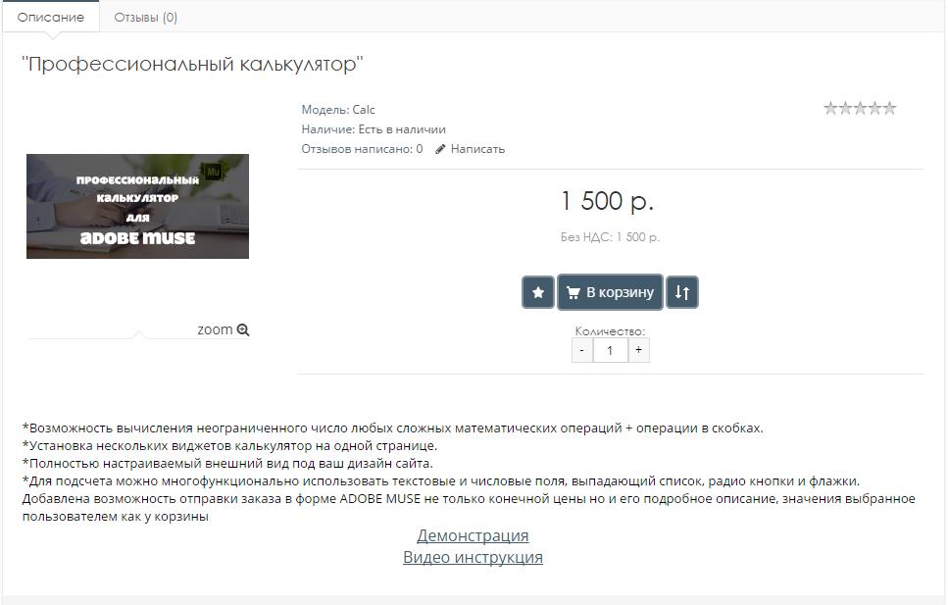Click the zoom magnifier icon
The height and width of the screenshot is (605, 948).
point(243,329)
